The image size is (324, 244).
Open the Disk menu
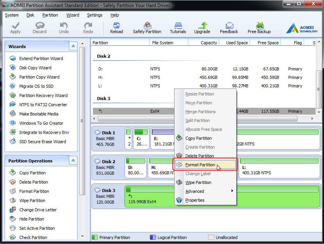coord(30,15)
